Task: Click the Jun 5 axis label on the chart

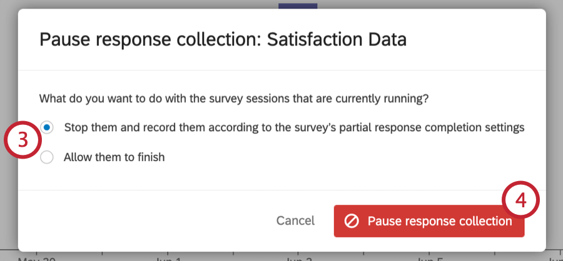Action: click(429, 258)
